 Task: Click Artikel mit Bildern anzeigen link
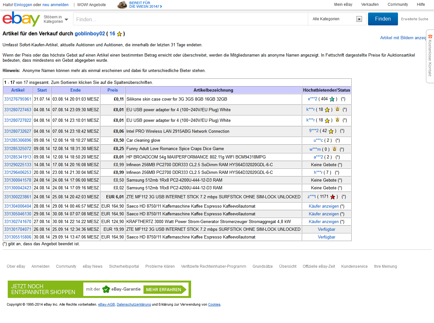[x=403, y=38]
